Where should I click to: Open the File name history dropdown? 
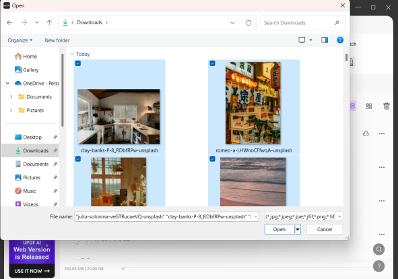256,217
